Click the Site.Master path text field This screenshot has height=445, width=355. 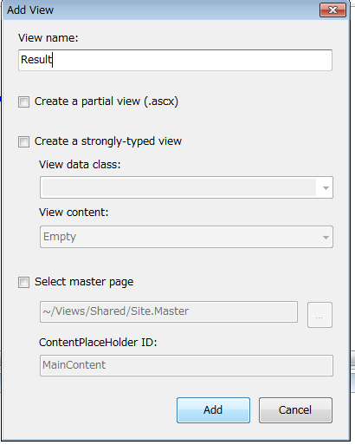pos(169,311)
